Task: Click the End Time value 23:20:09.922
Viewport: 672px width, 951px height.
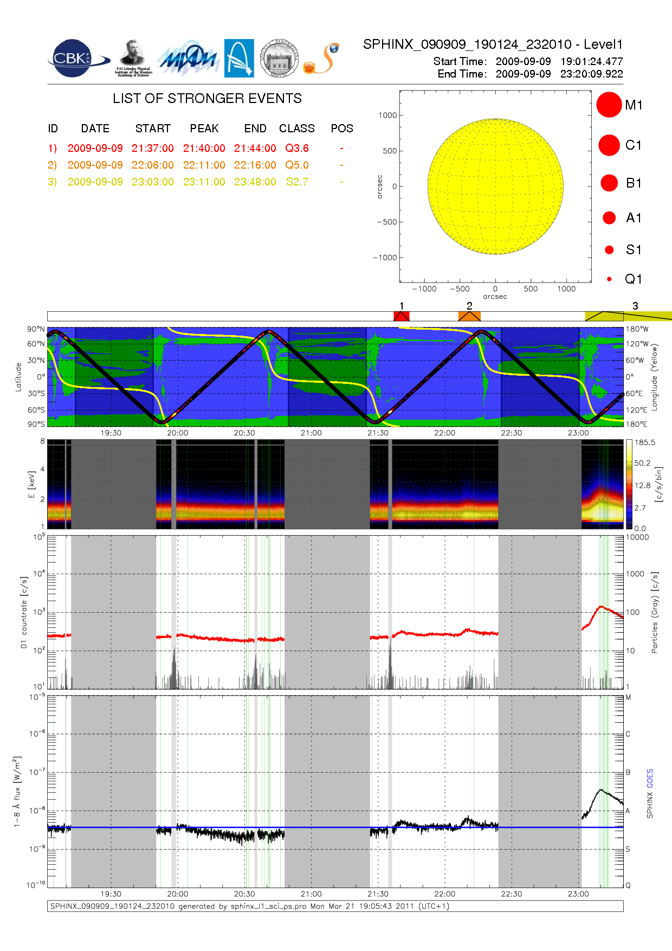Action: pos(592,74)
